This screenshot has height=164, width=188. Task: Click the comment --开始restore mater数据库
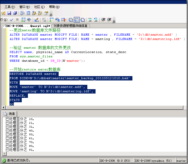(x=35, y=69)
